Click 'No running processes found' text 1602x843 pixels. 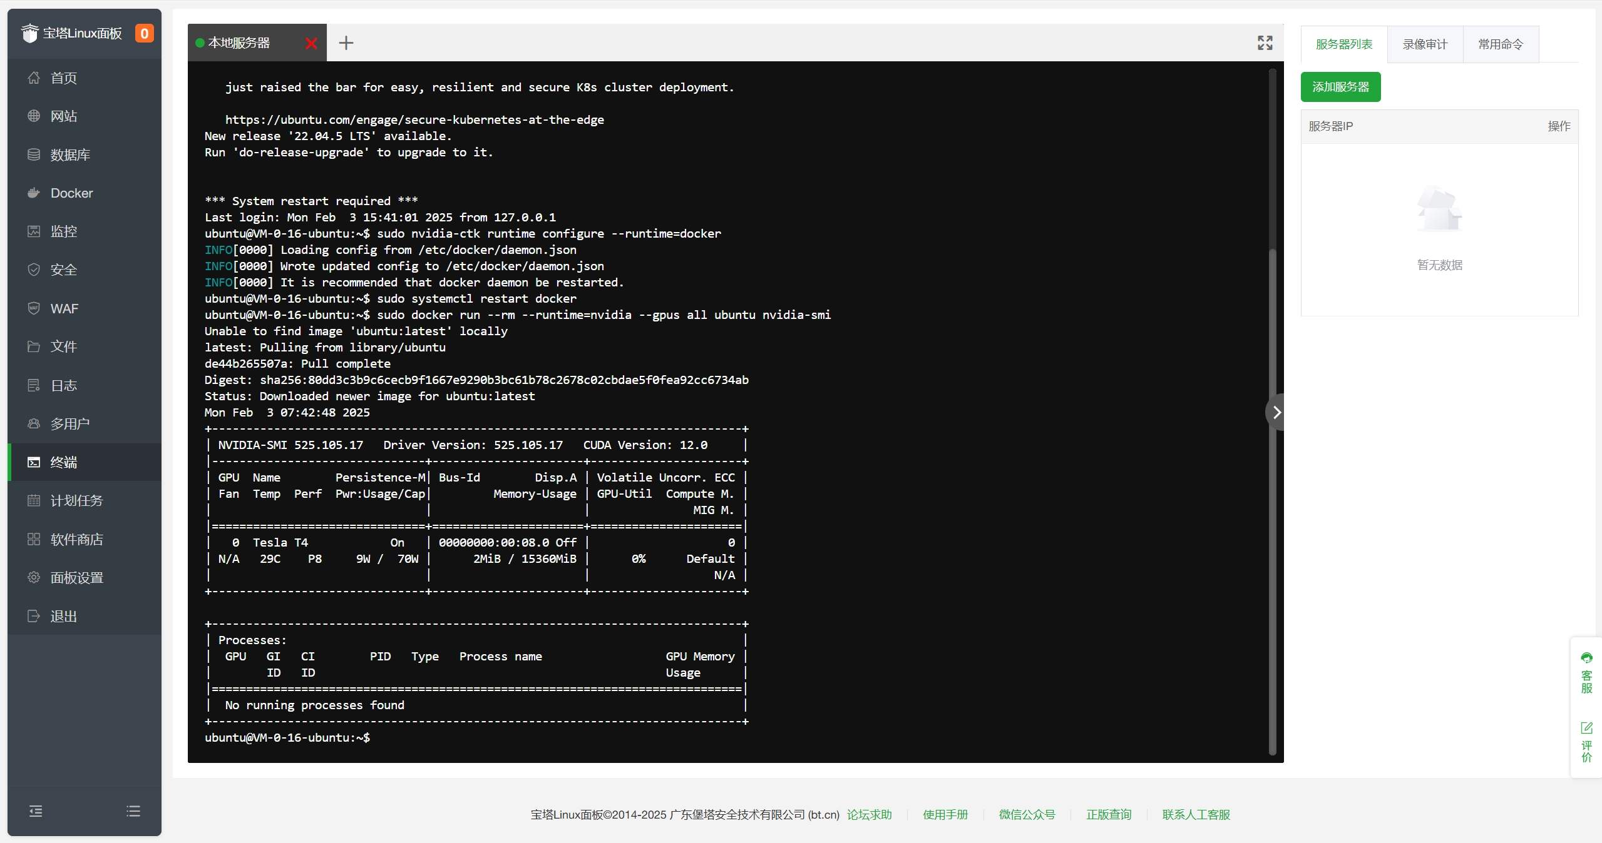pyautogui.click(x=315, y=705)
